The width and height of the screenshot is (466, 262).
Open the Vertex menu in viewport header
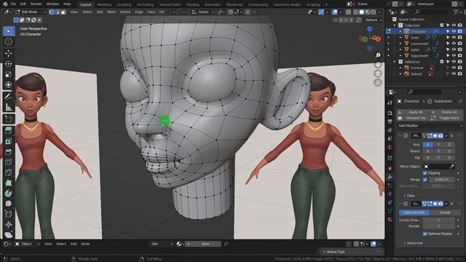(x=125, y=12)
